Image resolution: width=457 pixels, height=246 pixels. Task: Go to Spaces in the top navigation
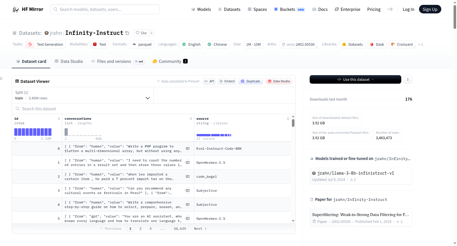[257, 9]
